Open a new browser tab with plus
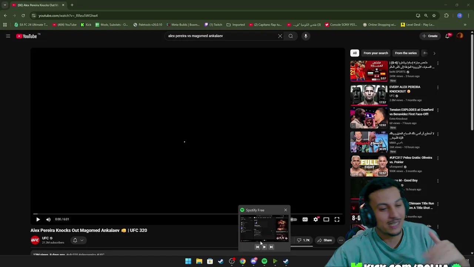 click(x=72, y=5)
